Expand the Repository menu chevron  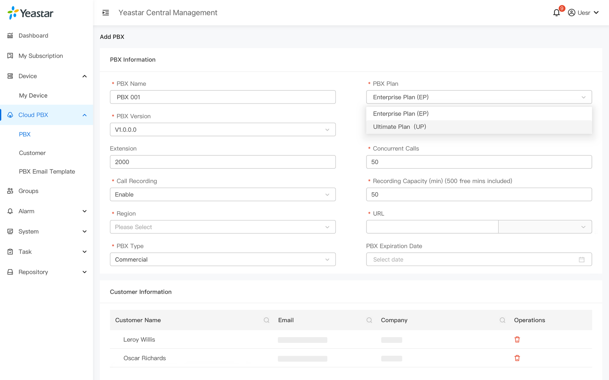84,272
